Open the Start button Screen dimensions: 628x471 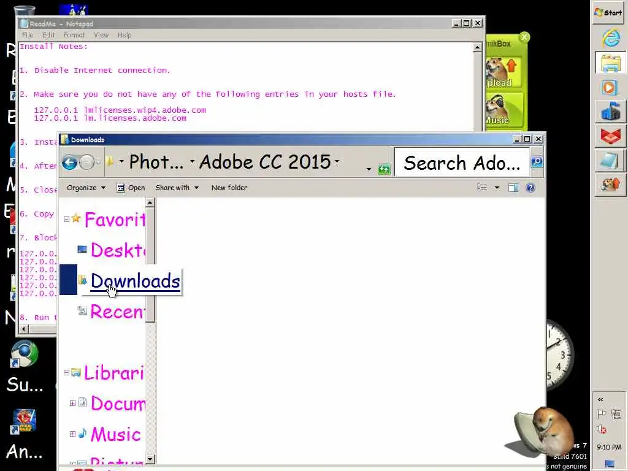608,13
